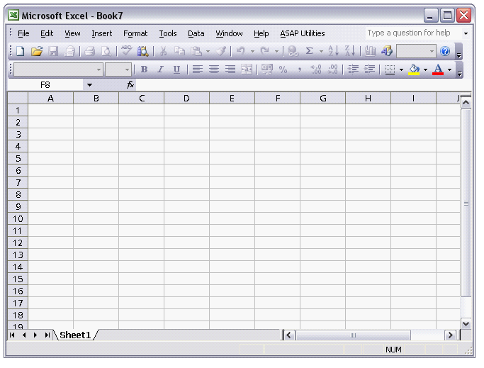Image resolution: width=484 pixels, height=368 pixels.
Task: Expand the Paste options arrow
Action: [208, 52]
